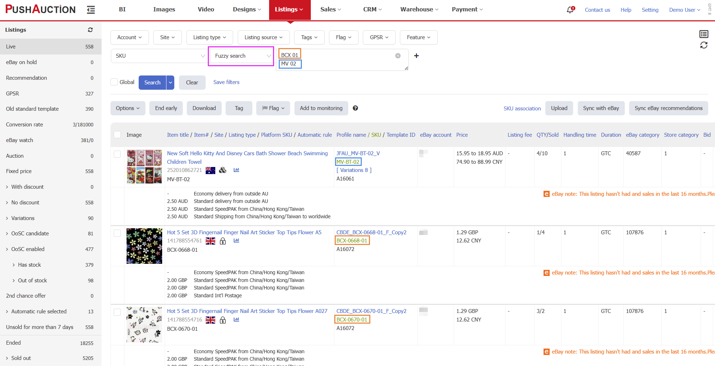715x366 pixels.
Task: Open the Options dropdown
Action: coord(128,108)
